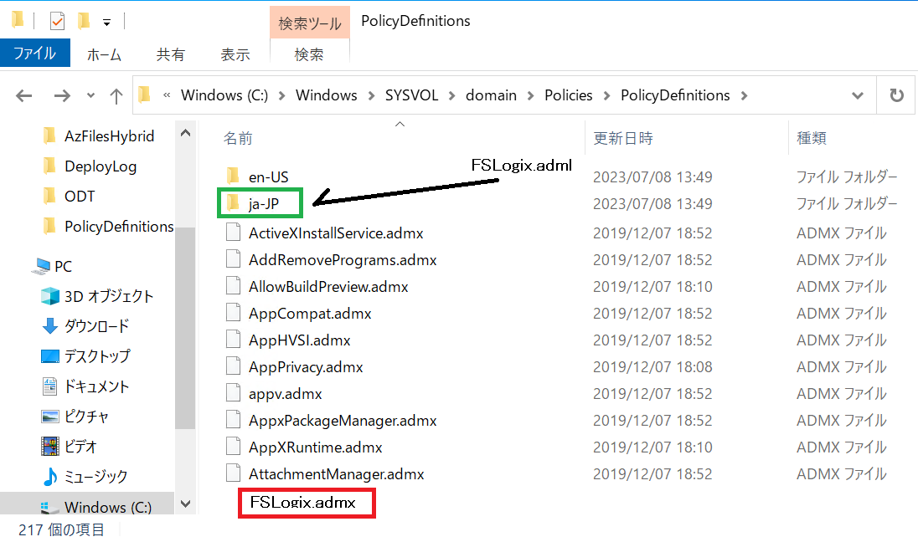The height and width of the screenshot is (542, 918).
Task: Expand the chevron after SYSVOL breadcrumb
Action: [452, 96]
